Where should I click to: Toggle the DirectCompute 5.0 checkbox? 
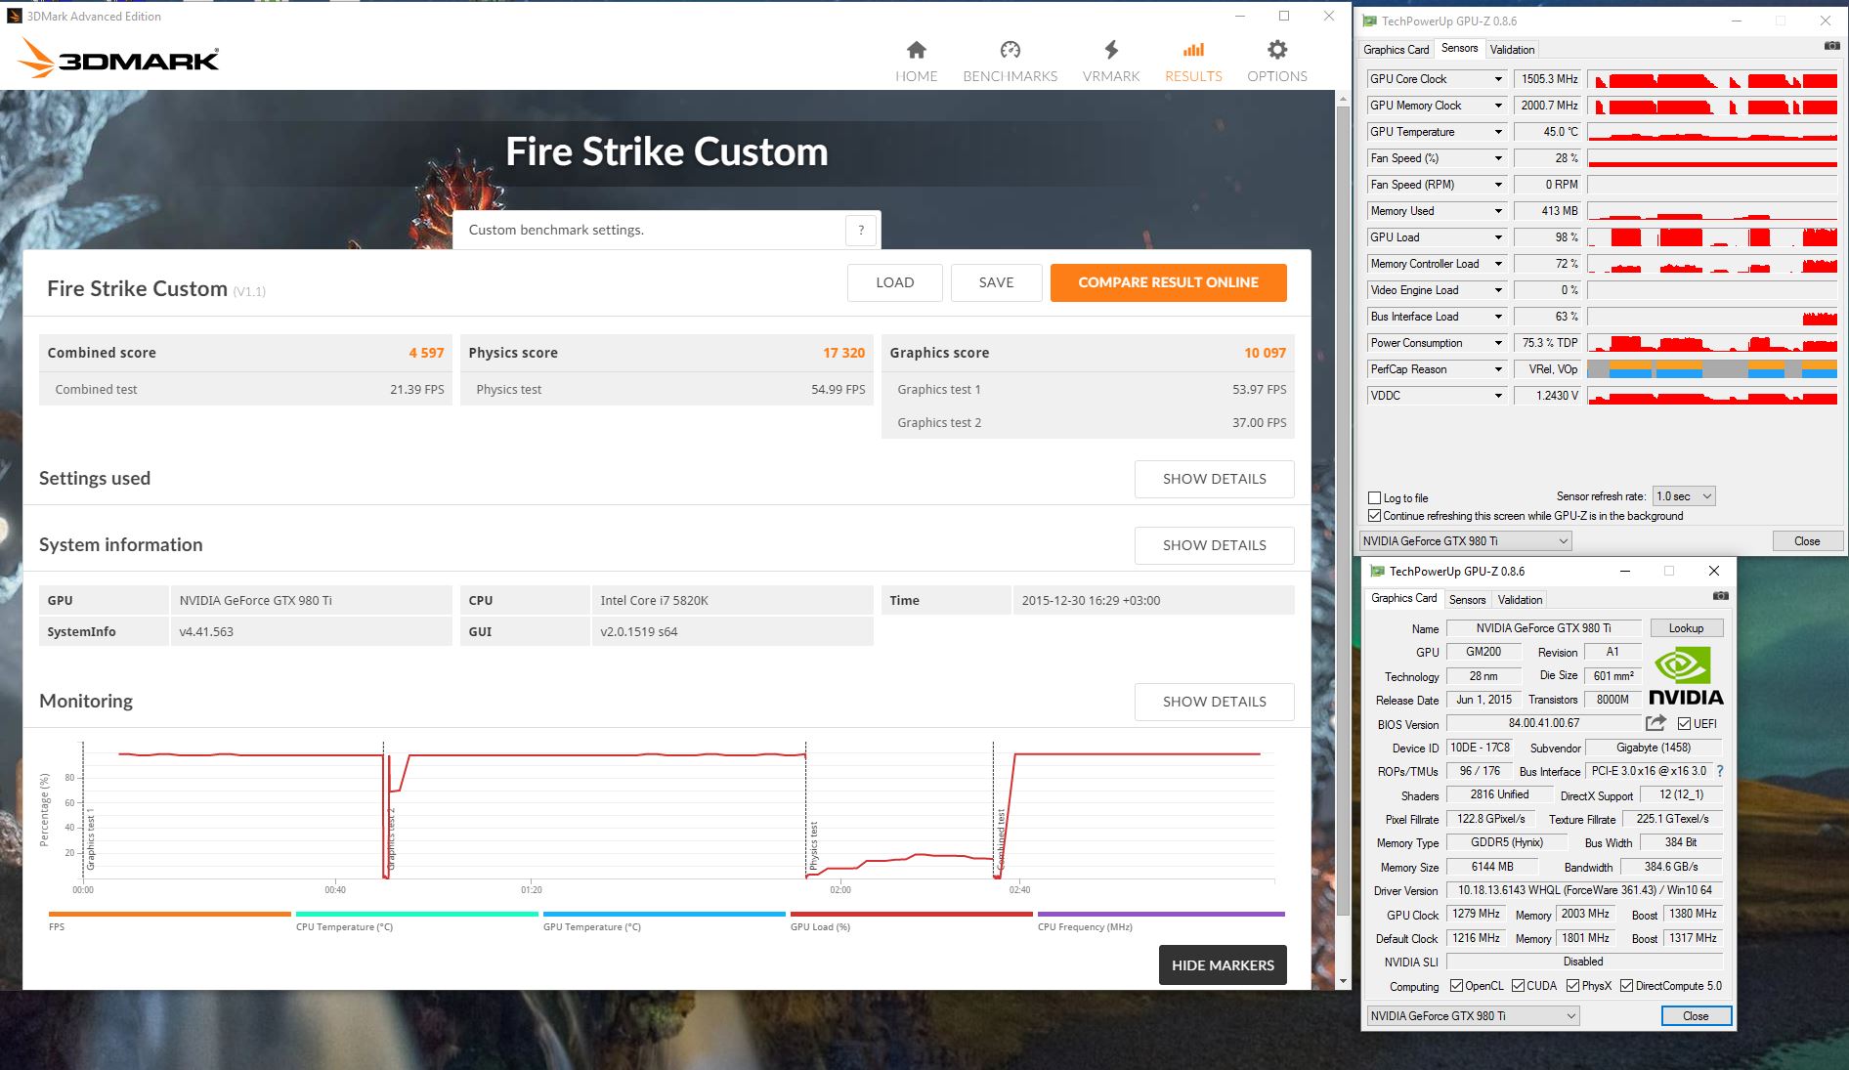[x=1627, y=986]
